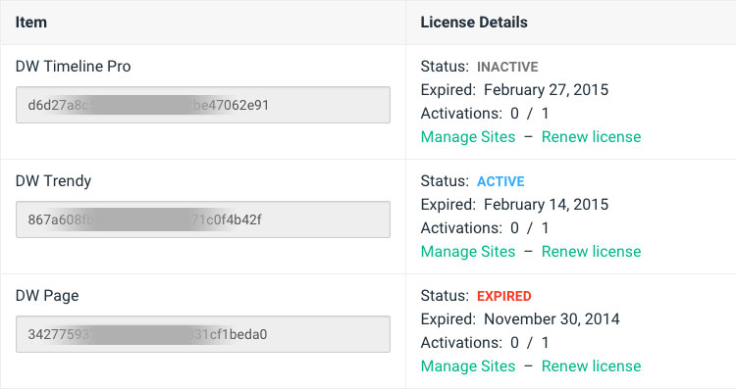
Task: Open Manage Sites for DW Timeline Pro
Action: pyautogui.click(x=468, y=137)
